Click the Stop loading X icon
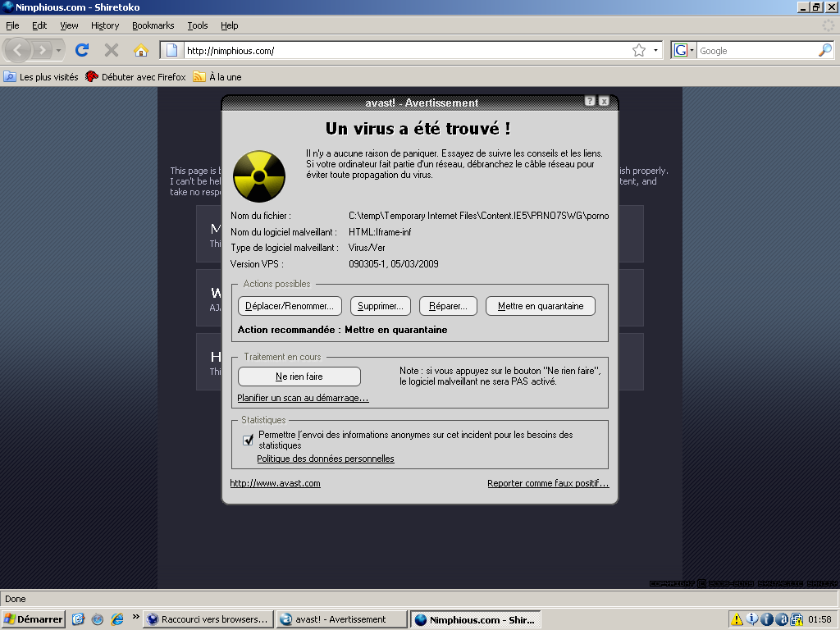 click(x=112, y=50)
